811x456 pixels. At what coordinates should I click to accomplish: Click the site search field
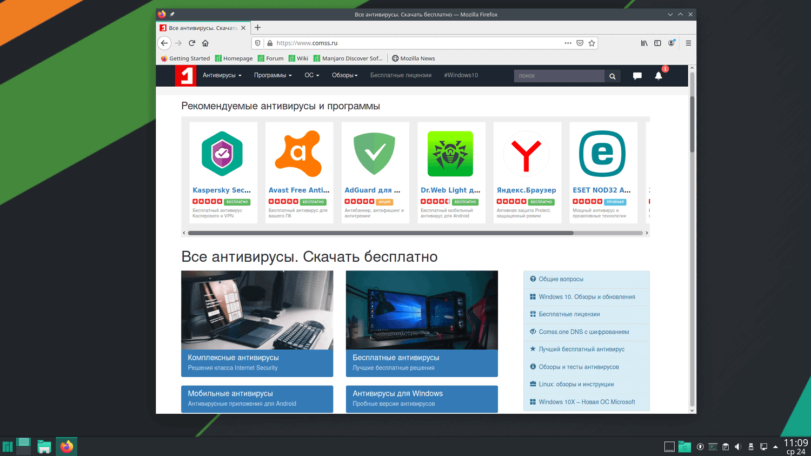click(x=559, y=76)
